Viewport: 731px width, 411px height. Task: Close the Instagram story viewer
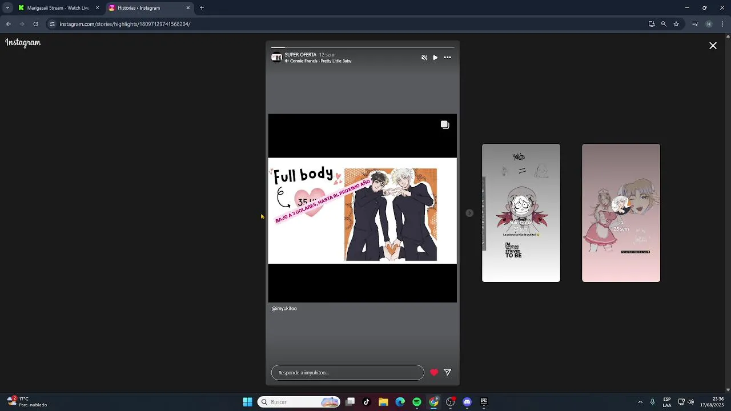713,46
